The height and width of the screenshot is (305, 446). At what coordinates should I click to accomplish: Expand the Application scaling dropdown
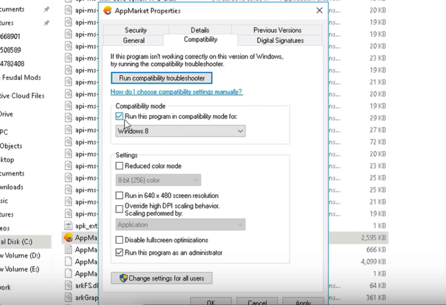(180, 225)
